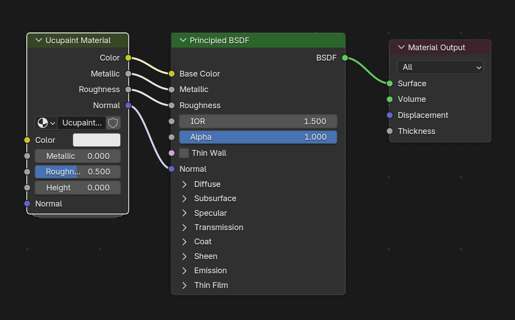
Task: Expand the Coat panel
Action: coord(184,242)
